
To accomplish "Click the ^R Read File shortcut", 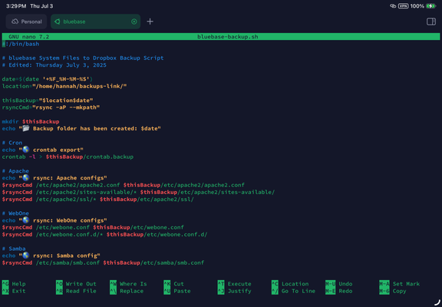I will tap(76, 291).
